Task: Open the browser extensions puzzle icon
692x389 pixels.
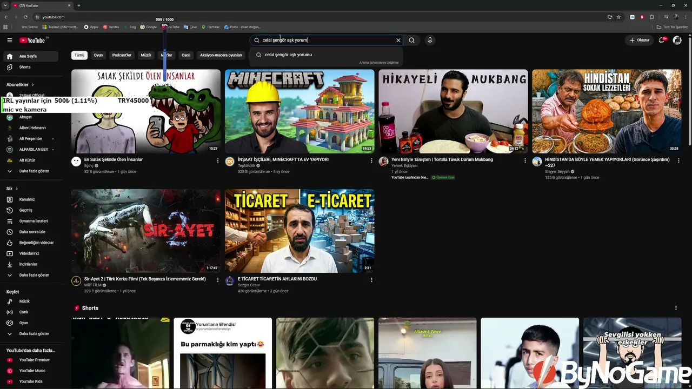Action: click(x=651, y=17)
